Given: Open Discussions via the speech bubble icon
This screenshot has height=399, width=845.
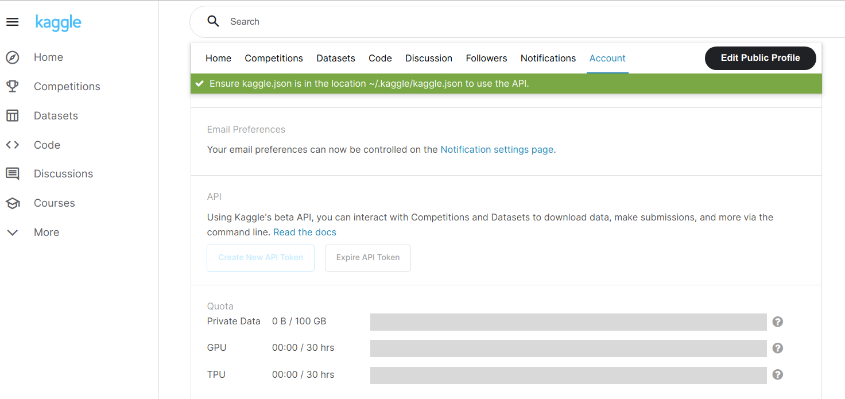Looking at the screenshot, I should click(x=13, y=173).
